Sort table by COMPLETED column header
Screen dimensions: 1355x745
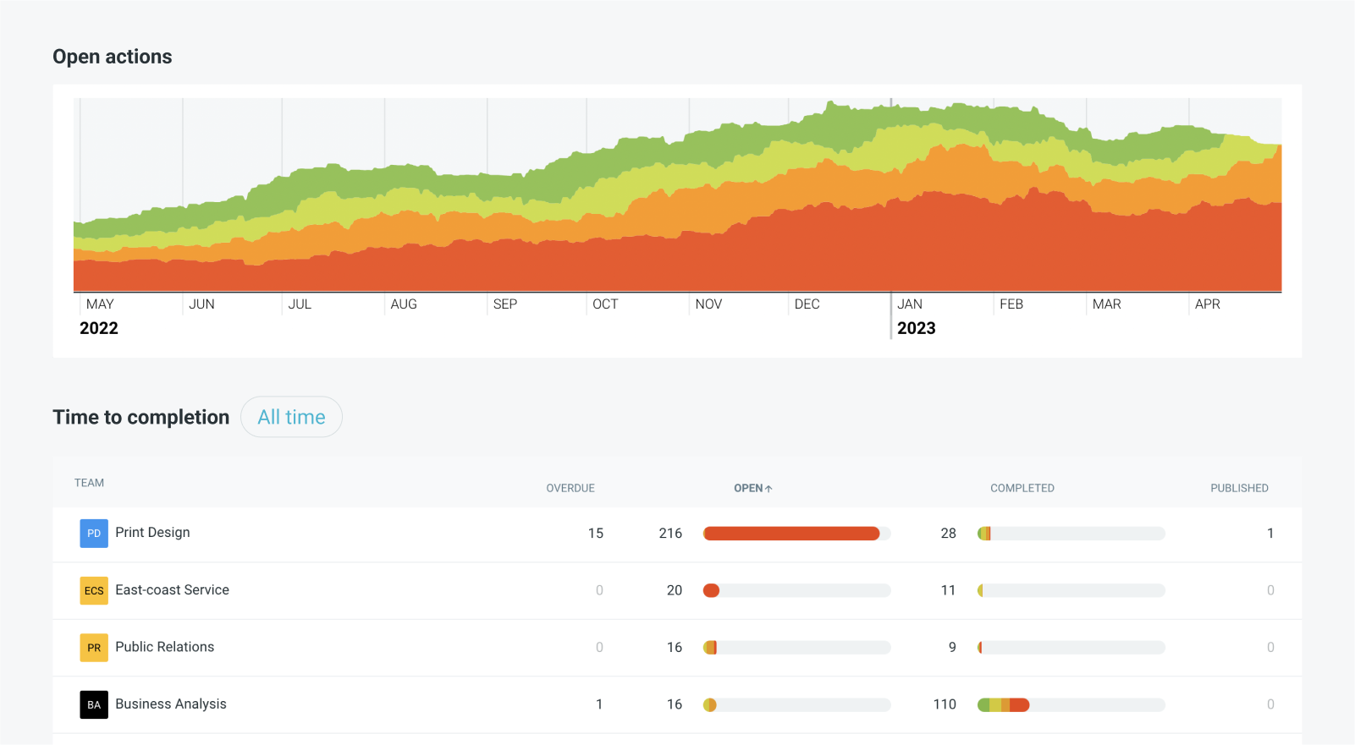(x=1022, y=488)
